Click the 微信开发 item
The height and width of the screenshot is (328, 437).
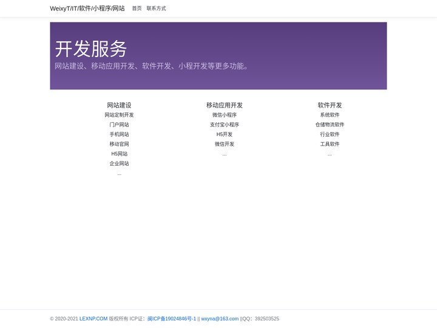[x=225, y=144]
